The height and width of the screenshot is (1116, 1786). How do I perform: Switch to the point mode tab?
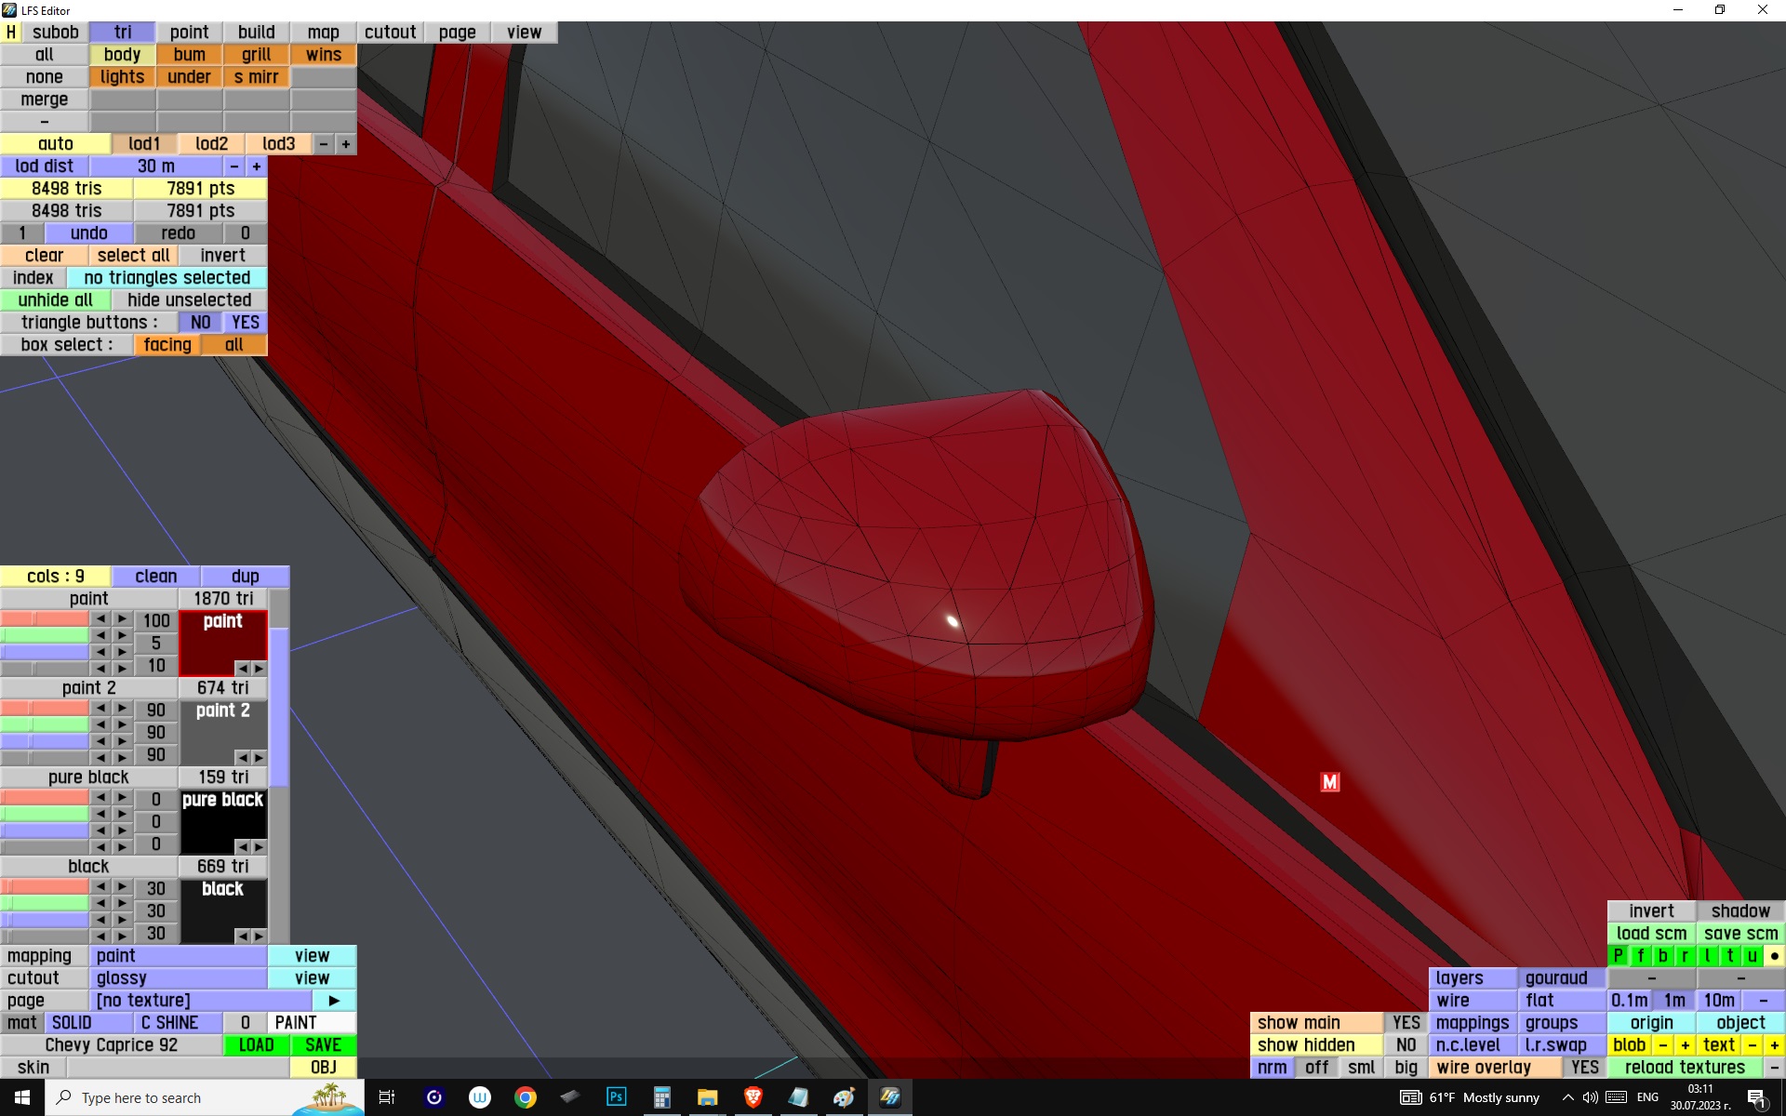click(189, 33)
